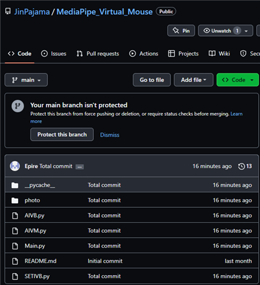
Task: Switch to the Projects tab
Action: 183,54
